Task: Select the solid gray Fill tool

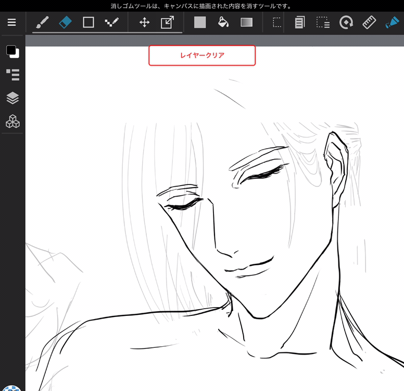Action: (200, 22)
